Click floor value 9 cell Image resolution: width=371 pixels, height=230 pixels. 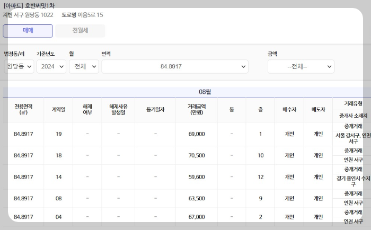[x=261, y=199]
